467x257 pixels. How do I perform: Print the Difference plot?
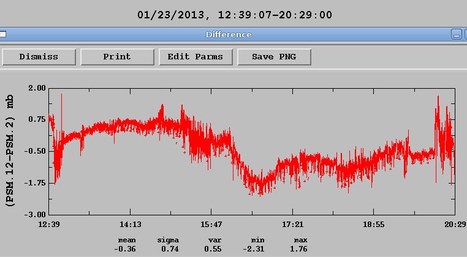click(117, 57)
